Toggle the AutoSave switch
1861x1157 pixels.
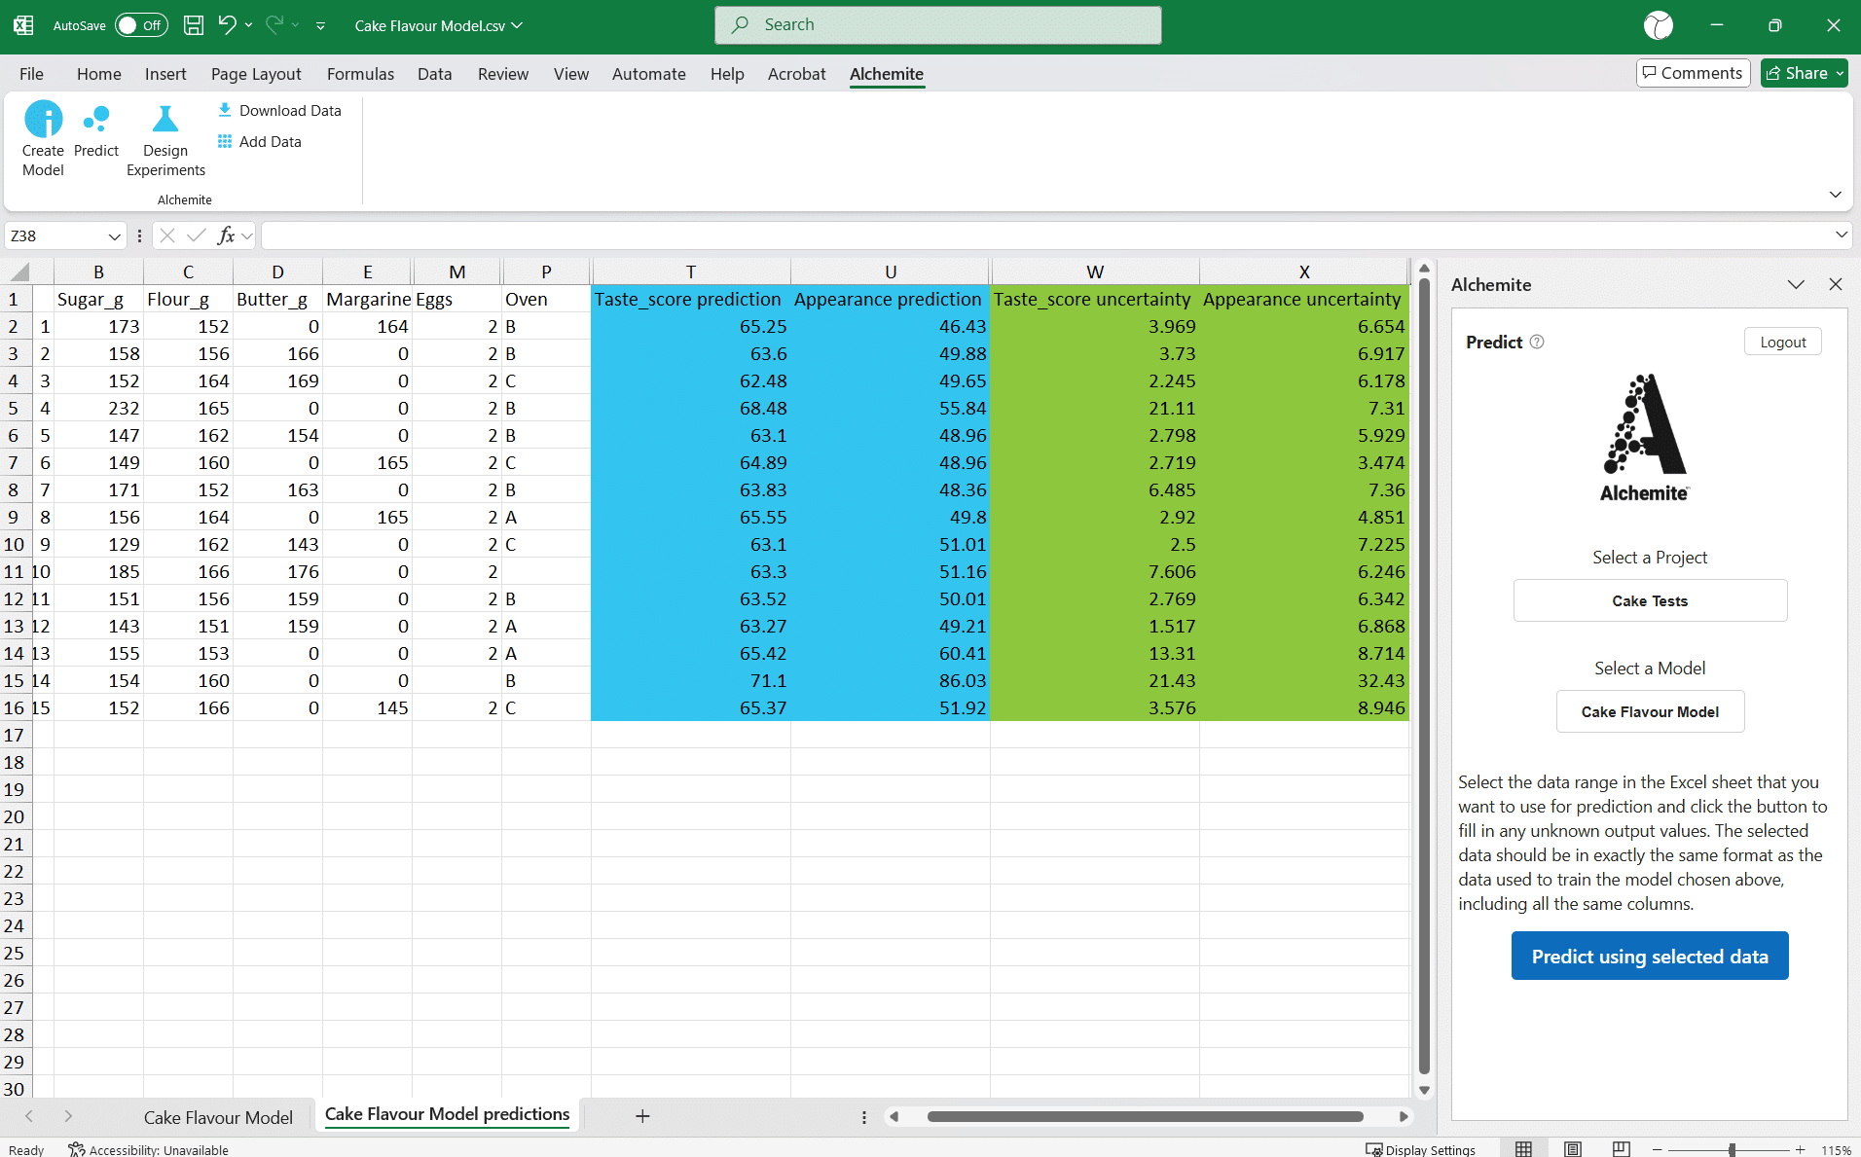pyautogui.click(x=140, y=25)
